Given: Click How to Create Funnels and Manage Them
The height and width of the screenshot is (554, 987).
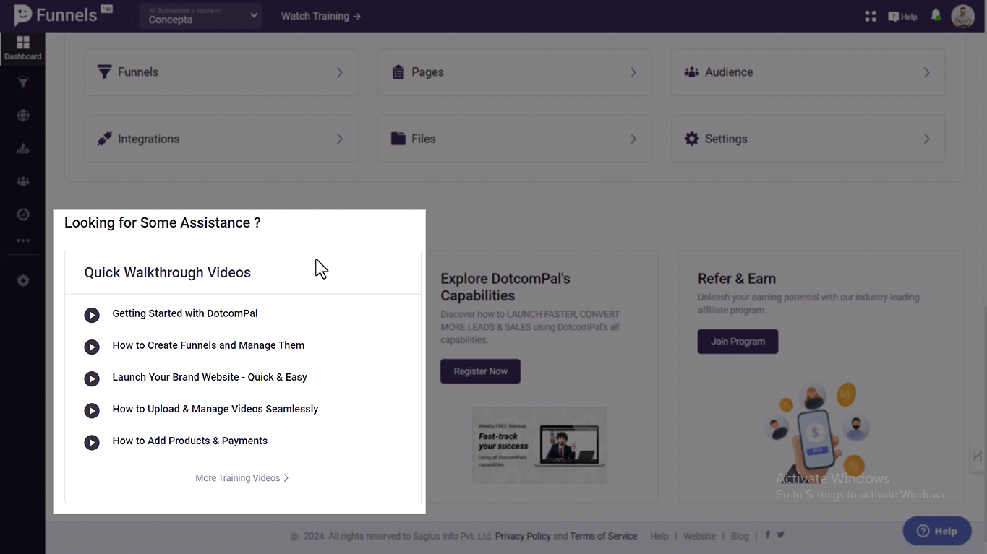Looking at the screenshot, I should [x=208, y=345].
